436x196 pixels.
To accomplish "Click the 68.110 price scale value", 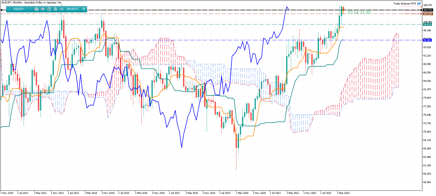I will (x=427, y=140).
